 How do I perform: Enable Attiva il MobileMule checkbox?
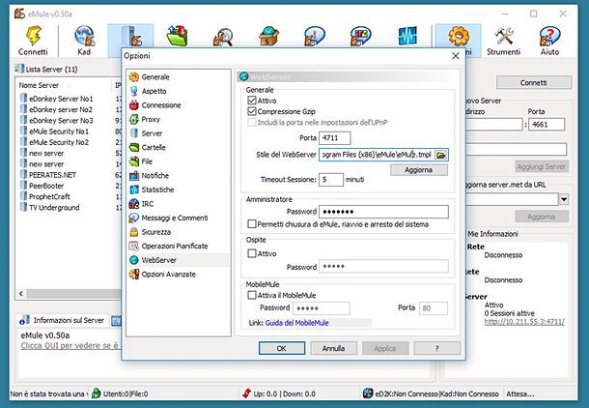[253, 294]
